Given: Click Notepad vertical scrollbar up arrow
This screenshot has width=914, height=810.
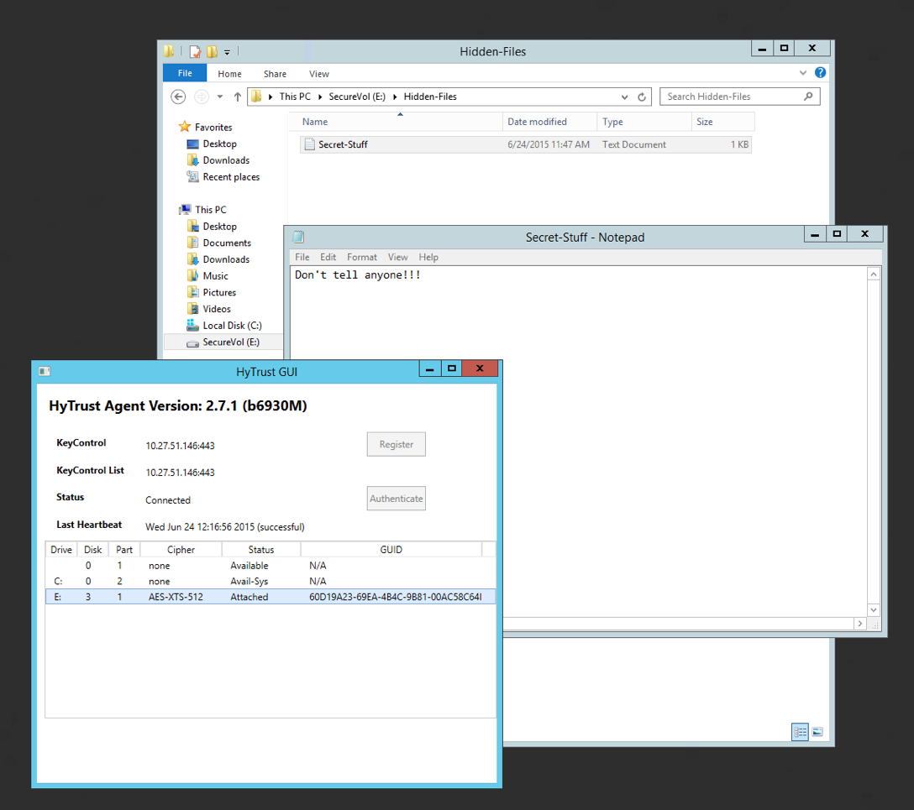Looking at the screenshot, I should 873,274.
